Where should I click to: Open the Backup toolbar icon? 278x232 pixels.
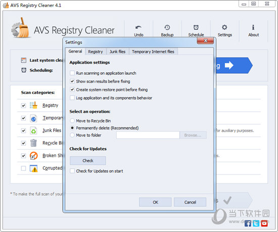coord(167,27)
